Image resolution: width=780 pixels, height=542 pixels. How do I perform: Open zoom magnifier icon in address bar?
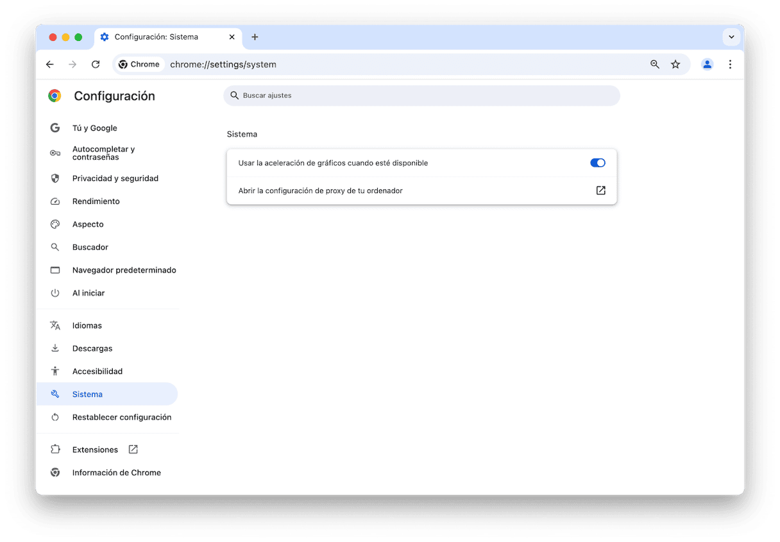pos(655,64)
